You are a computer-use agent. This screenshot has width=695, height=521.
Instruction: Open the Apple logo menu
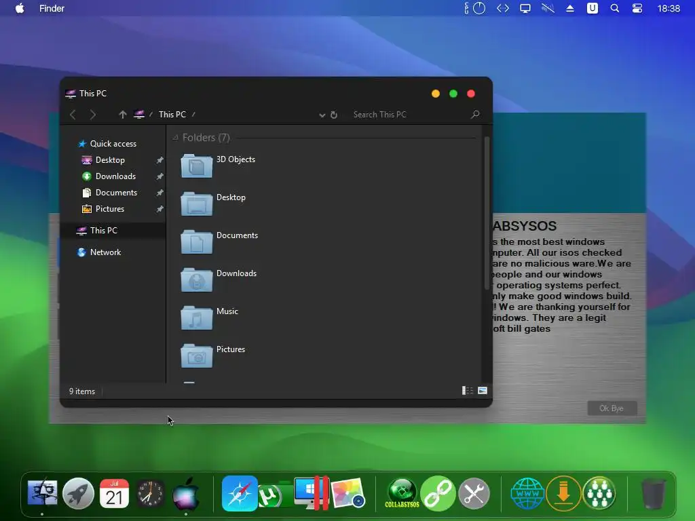[x=20, y=8]
